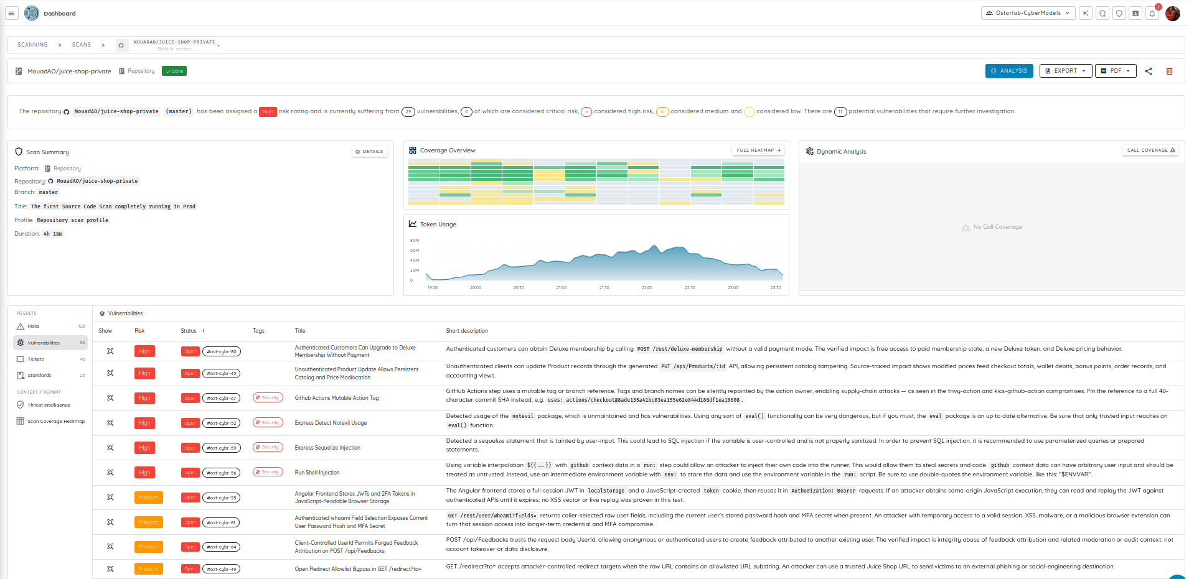Open the Ostorlab-CyberModels organization dropdown
The height and width of the screenshot is (579, 1189).
pos(1028,13)
